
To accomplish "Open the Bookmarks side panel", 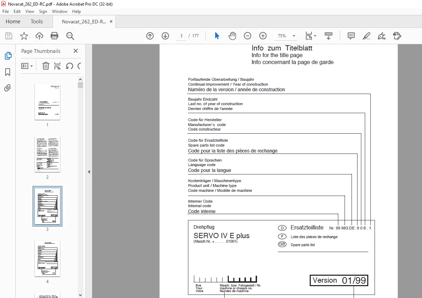I will coord(8,72).
